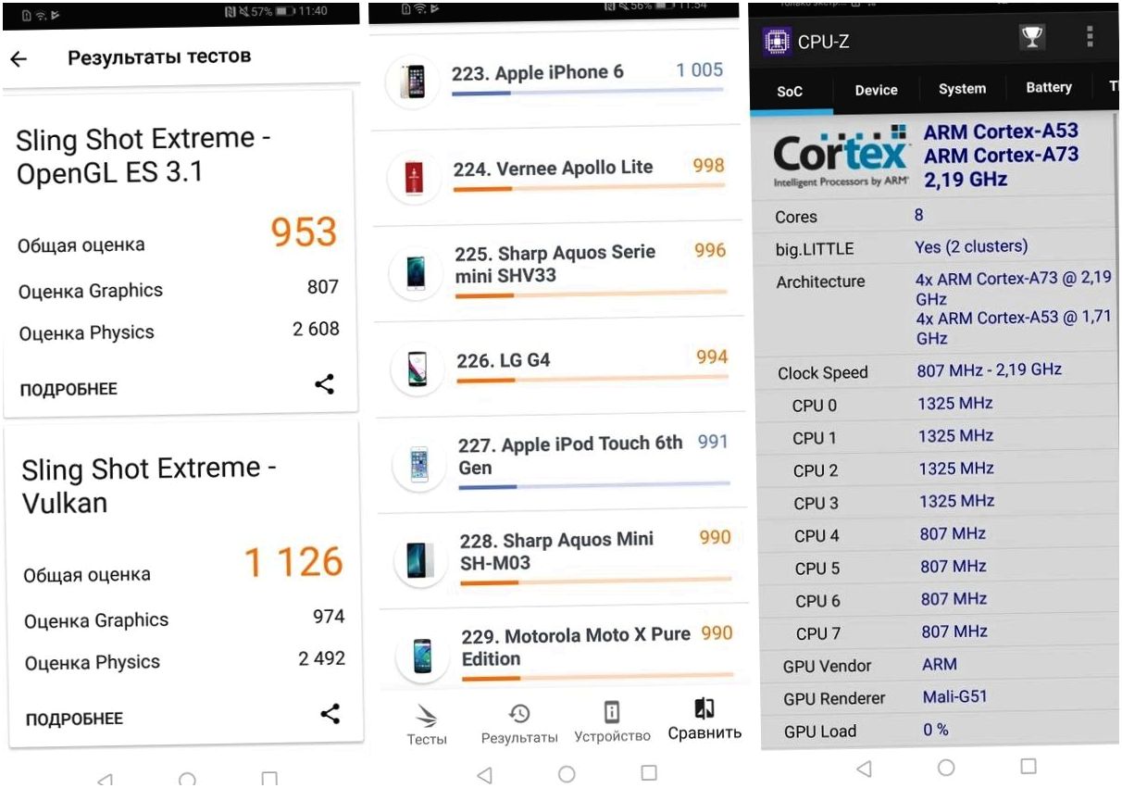The height and width of the screenshot is (788, 1122).
Task: Open ПОДРОБНЕЕ for the Vulkan result
Action: point(74,719)
